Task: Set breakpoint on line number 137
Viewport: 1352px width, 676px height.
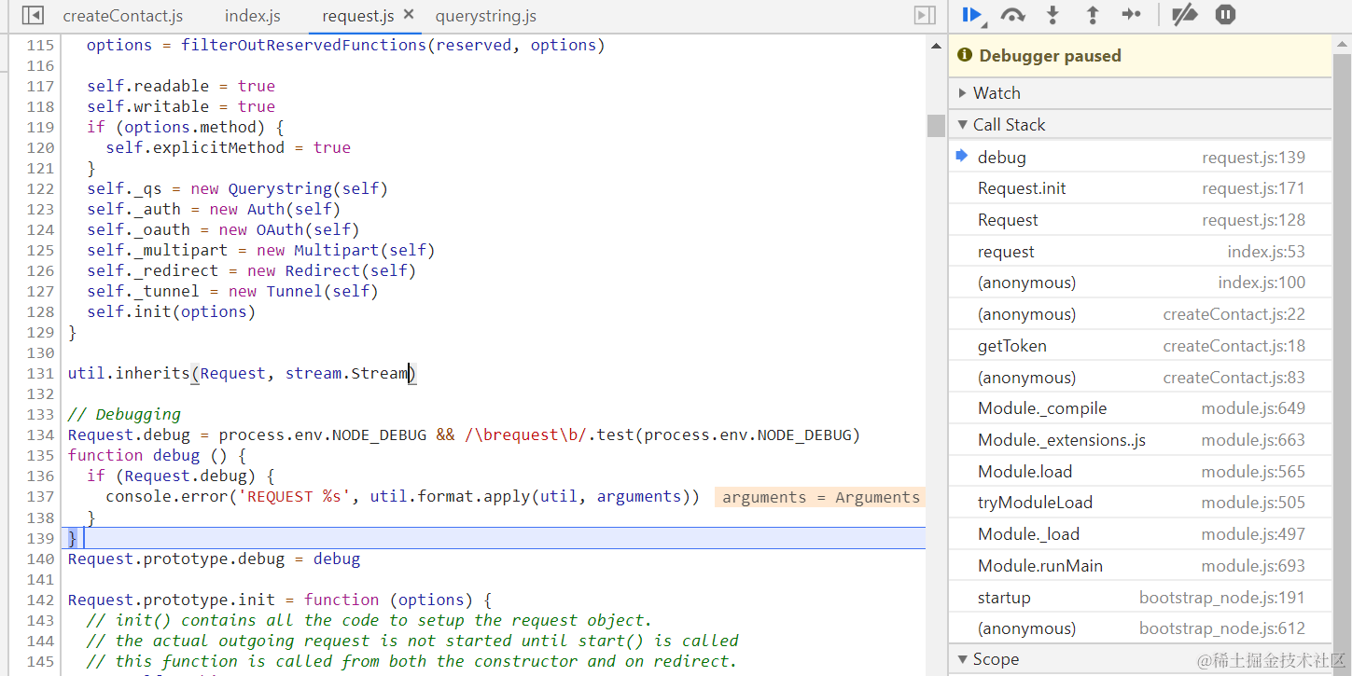Action: [41, 497]
